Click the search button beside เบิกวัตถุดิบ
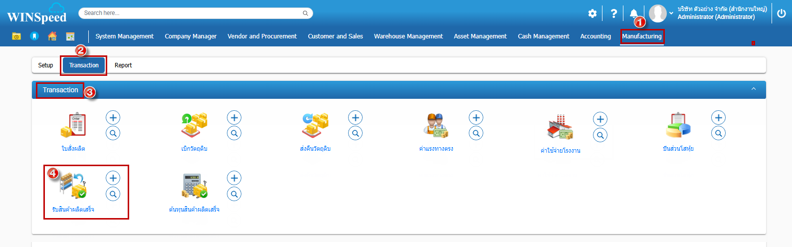Screen dimensions: 792x247 click(234, 133)
